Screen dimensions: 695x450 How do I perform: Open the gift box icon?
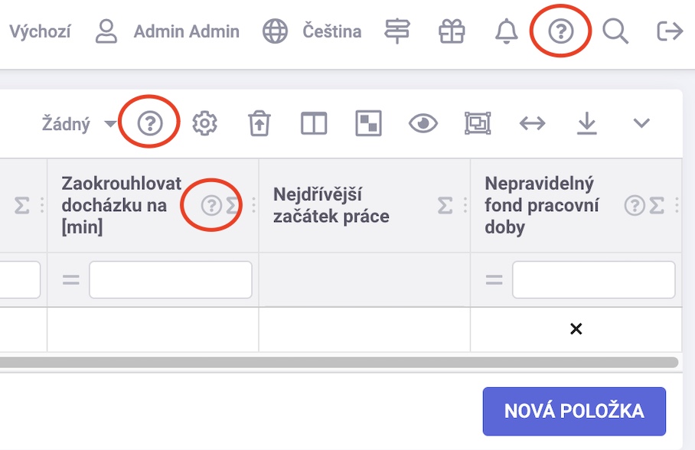click(x=452, y=32)
